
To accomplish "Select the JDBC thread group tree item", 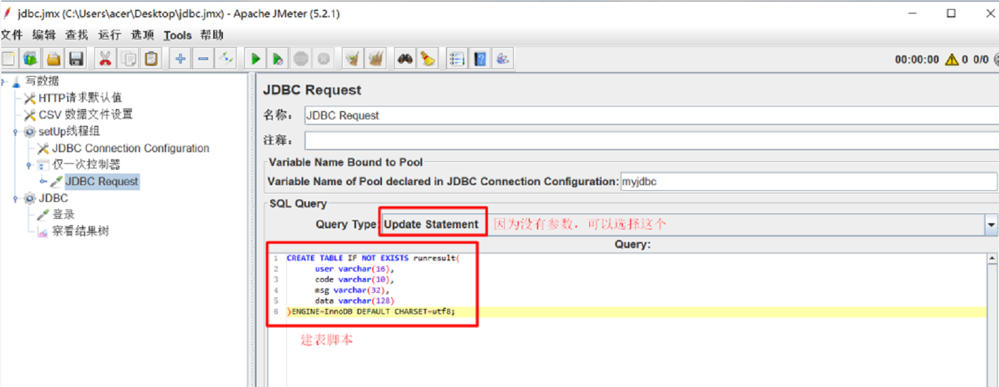I will pyautogui.click(x=53, y=199).
